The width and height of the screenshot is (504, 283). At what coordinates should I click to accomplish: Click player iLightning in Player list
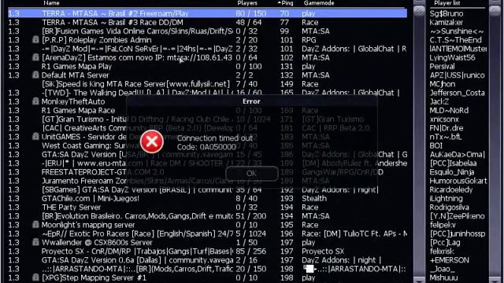coord(447,198)
